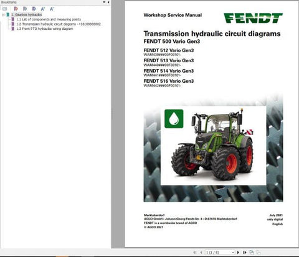Viewport: 299px width, 257px height.
Task: Click the 'FENDT 500 Vario Gen3' subtitle
Action: coord(172,41)
